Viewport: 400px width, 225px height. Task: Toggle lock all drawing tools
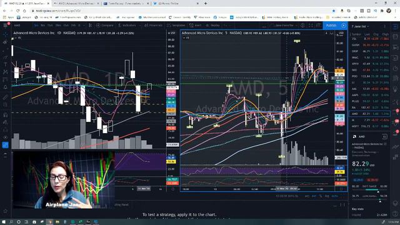click(6, 130)
